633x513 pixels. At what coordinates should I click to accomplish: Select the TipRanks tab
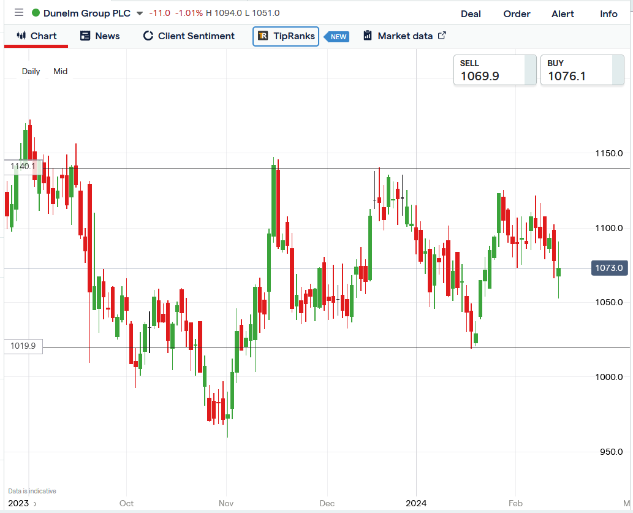(x=286, y=36)
